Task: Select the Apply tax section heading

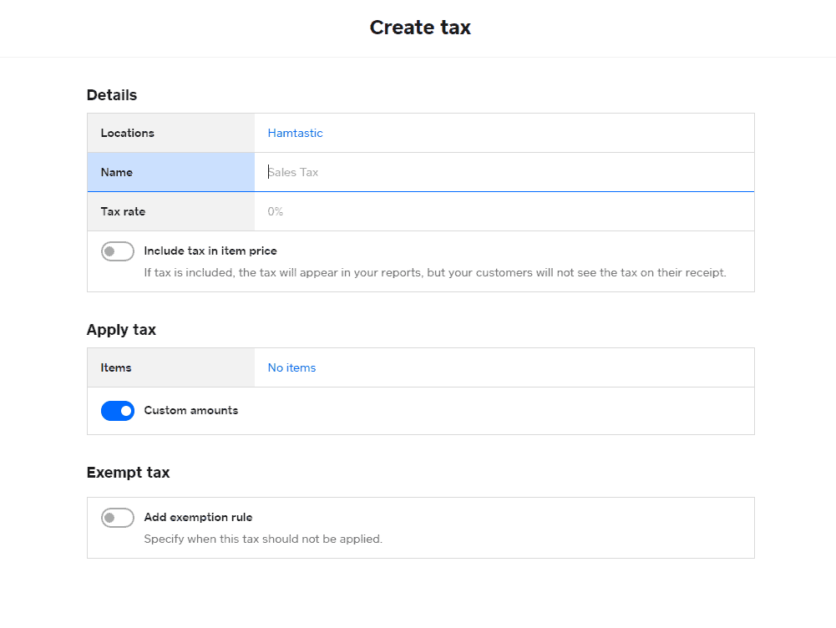Action: pyautogui.click(x=121, y=330)
